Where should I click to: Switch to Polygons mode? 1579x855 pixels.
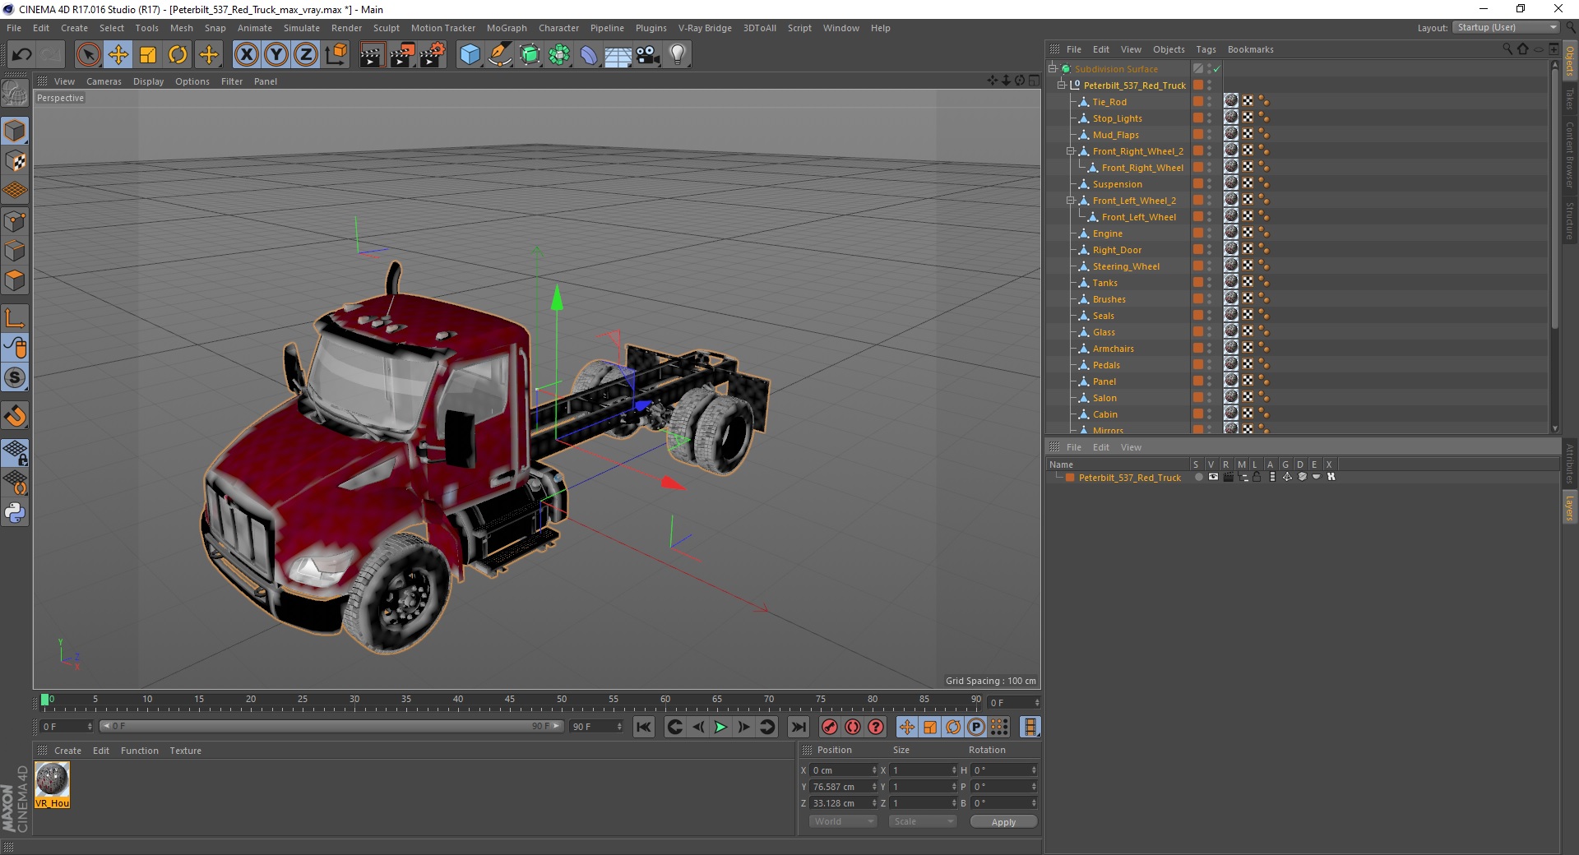coord(15,280)
